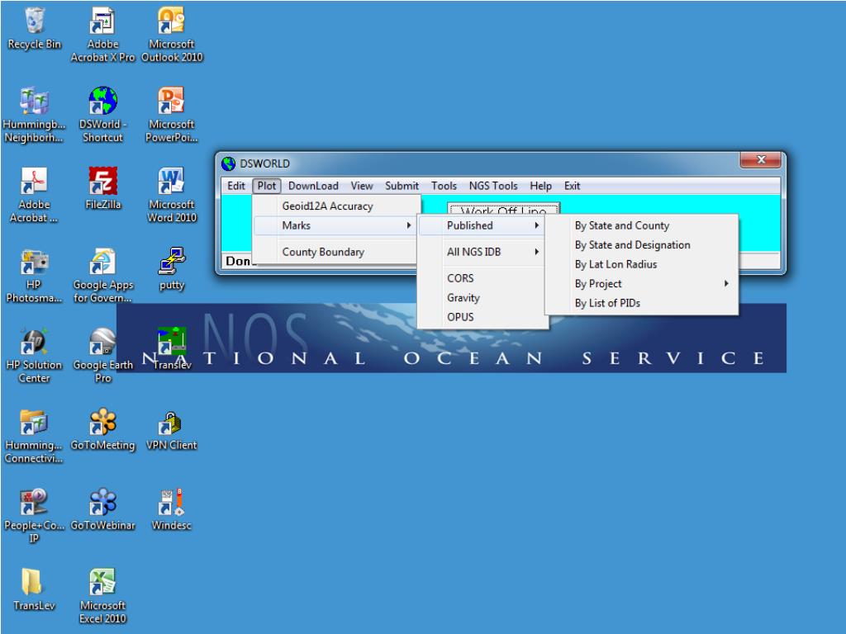This screenshot has height=634, width=846.
Task: Open Microsoft Word 2010 shortcut
Action: [x=172, y=195]
